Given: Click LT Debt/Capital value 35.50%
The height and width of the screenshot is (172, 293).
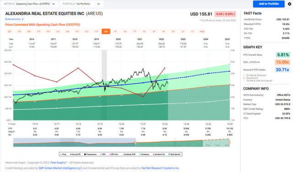Looking at the screenshot, I should (286, 113).
